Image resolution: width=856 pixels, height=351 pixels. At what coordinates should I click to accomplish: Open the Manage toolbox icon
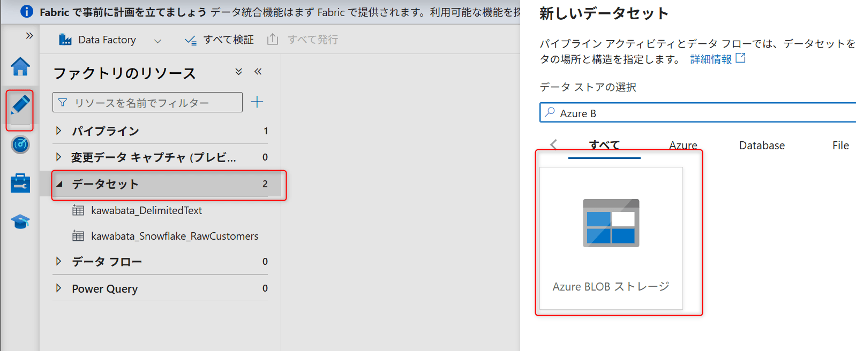20,183
